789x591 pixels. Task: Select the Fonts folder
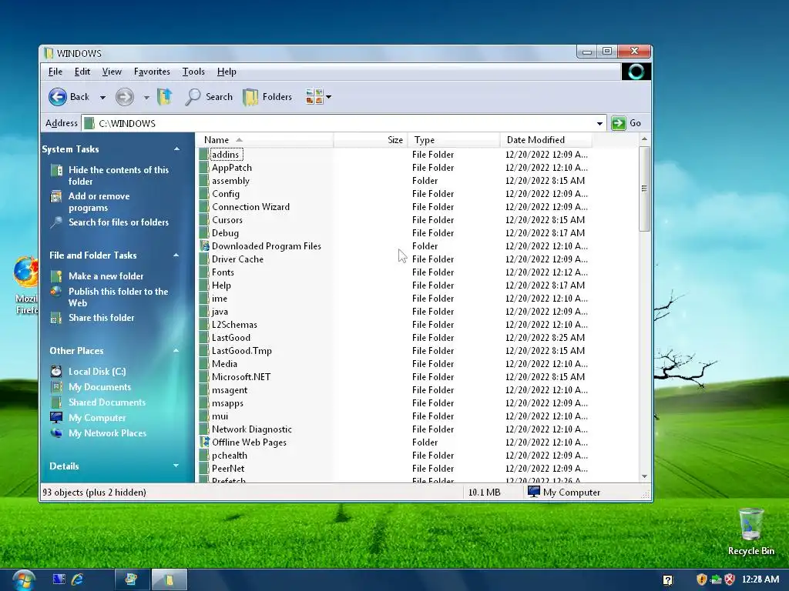point(223,272)
